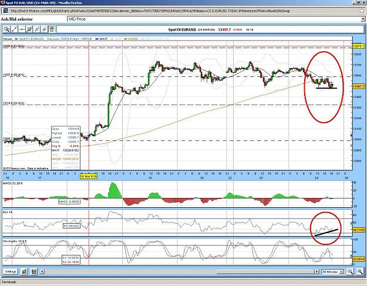Click the yellow RSI value tag on axis
This screenshot has width=367, height=286.
359,230
